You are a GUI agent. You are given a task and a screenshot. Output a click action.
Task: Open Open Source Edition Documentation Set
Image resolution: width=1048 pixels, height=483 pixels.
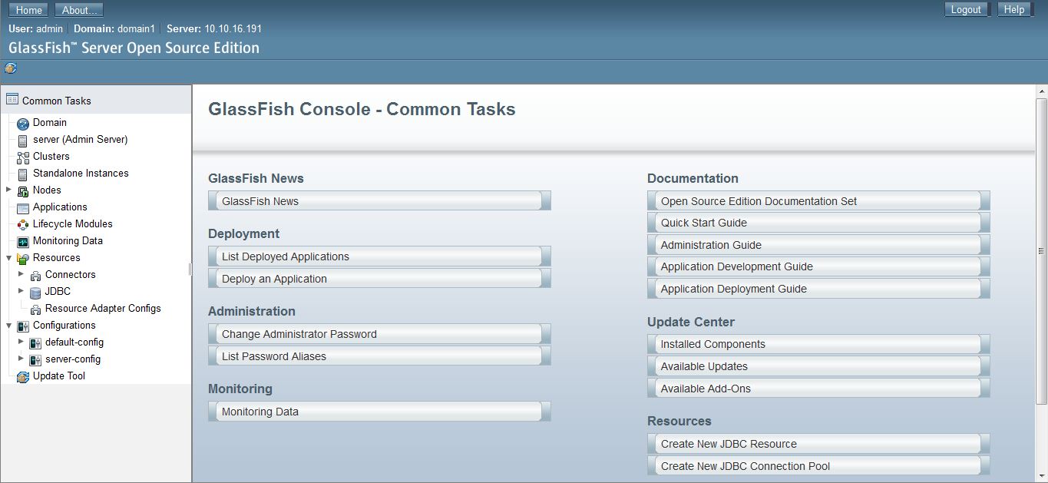point(818,201)
